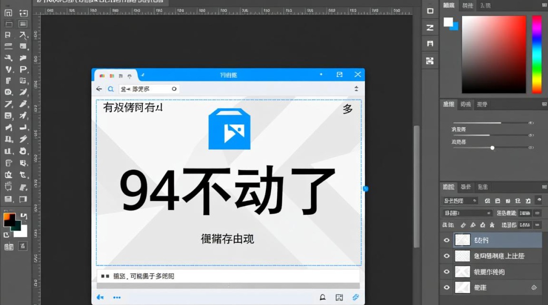Viewport: 548px width, 305px height.
Task: Click the bell icon in the bottom bar
Action: (323, 297)
